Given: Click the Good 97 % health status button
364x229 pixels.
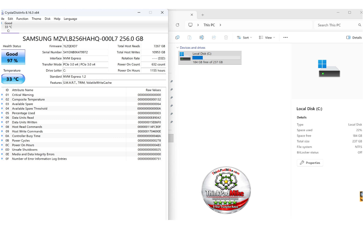Looking at the screenshot, I should 13,57.
